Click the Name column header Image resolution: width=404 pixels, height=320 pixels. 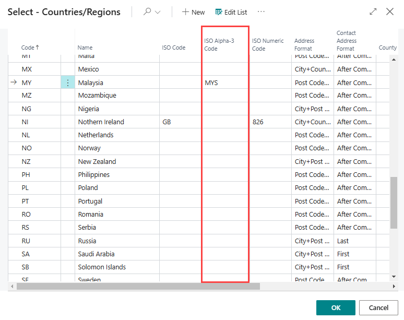point(85,48)
